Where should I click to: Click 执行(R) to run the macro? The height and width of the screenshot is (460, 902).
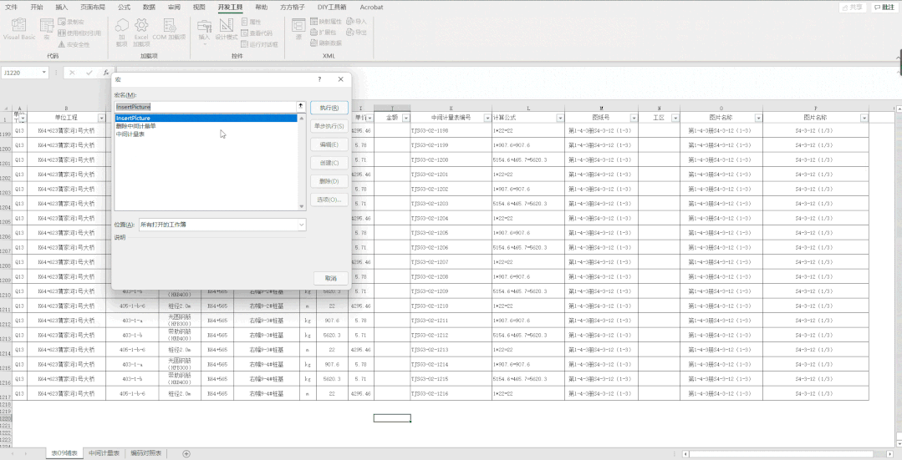[329, 108]
